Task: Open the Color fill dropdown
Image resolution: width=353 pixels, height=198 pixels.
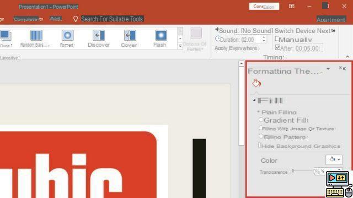Action: (334, 159)
